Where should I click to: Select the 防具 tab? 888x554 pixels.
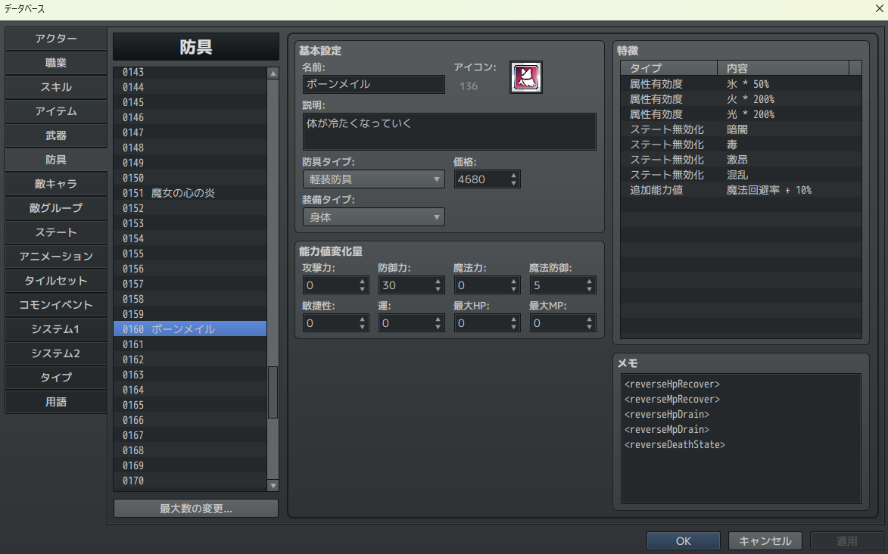click(55, 160)
